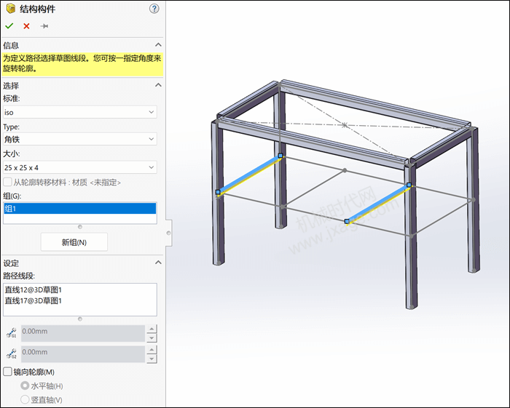This screenshot has width=510, height=408.
Task: Click the structural member title icon
Action: 11,9
